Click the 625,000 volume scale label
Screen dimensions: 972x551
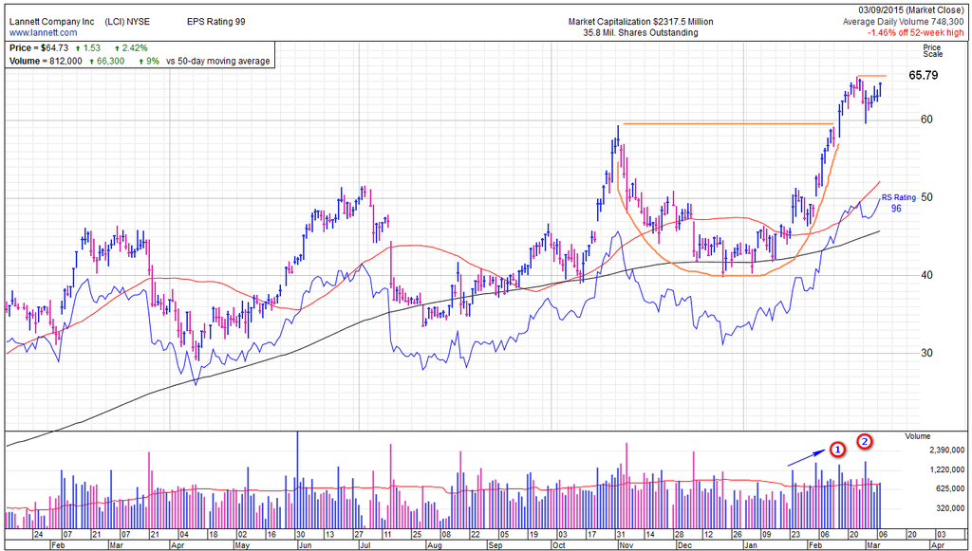click(950, 488)
